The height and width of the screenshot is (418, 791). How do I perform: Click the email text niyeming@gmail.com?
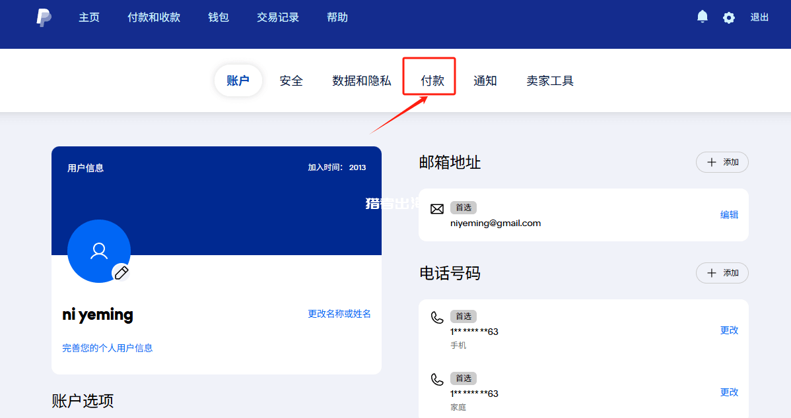click(495, 223)
